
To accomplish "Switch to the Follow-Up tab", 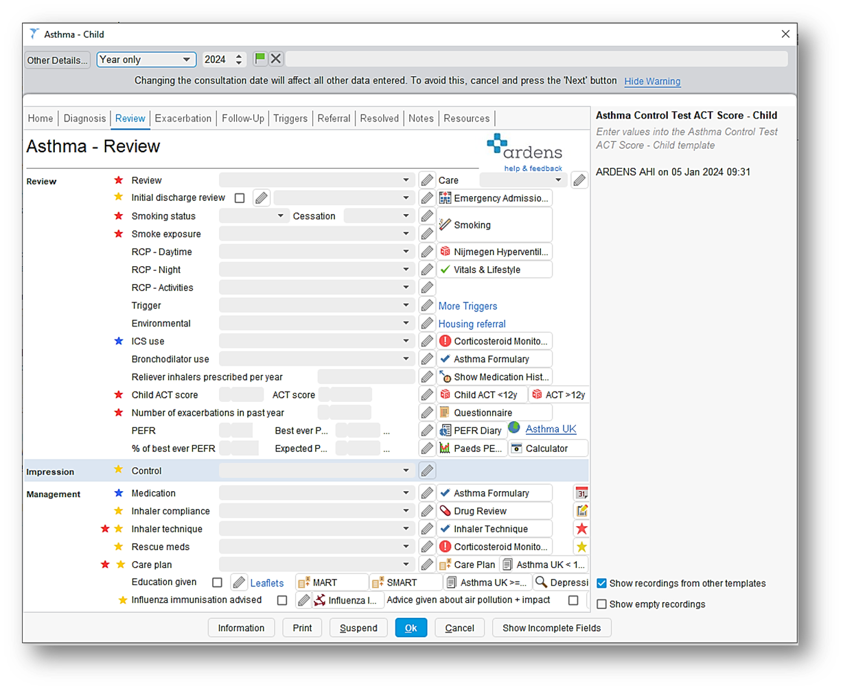I will click(243, 118).
